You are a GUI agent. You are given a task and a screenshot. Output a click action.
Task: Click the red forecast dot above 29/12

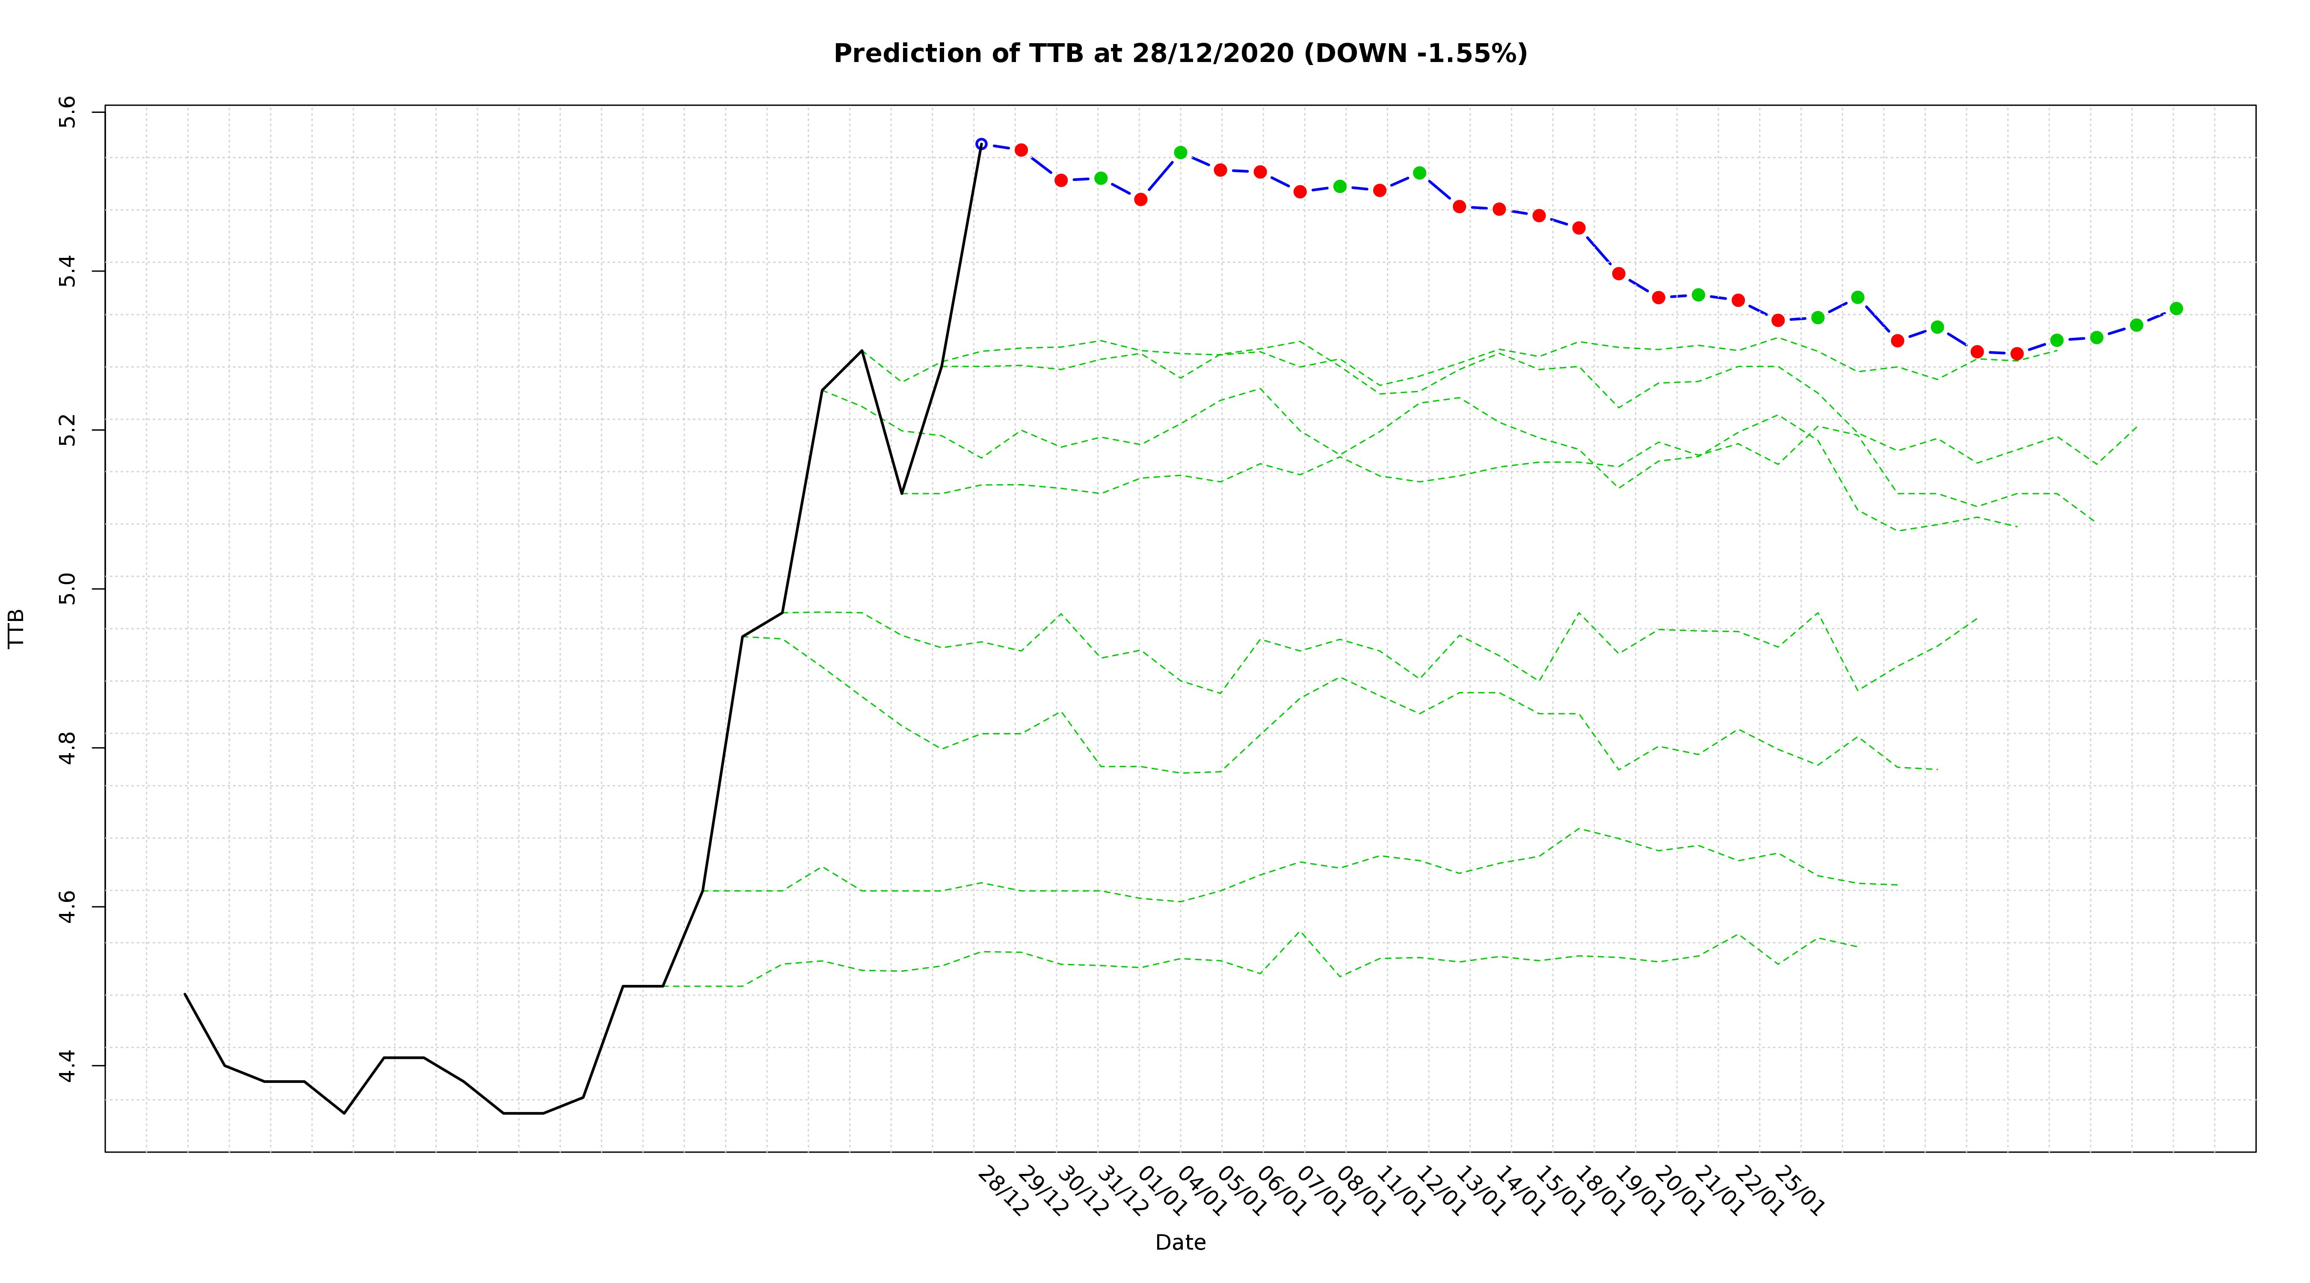pos(1021,150)
